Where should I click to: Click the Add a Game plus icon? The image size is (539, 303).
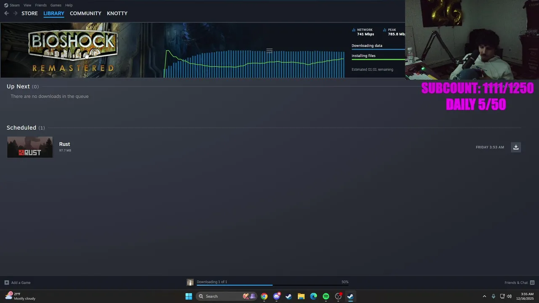click(6, 282)
